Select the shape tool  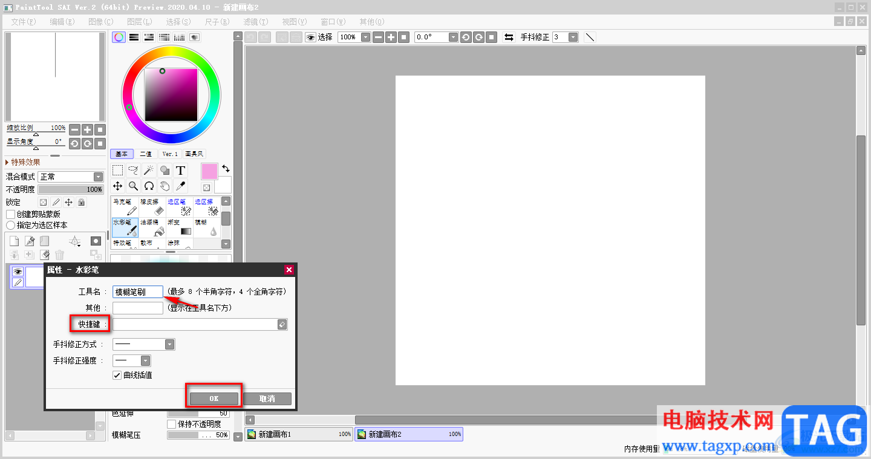tap(165, 171)
